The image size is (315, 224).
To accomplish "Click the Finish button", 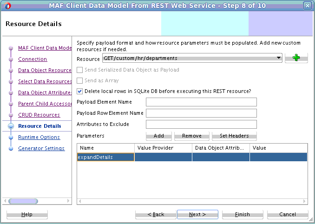I will pyautogui.click(x=243, y=214).
